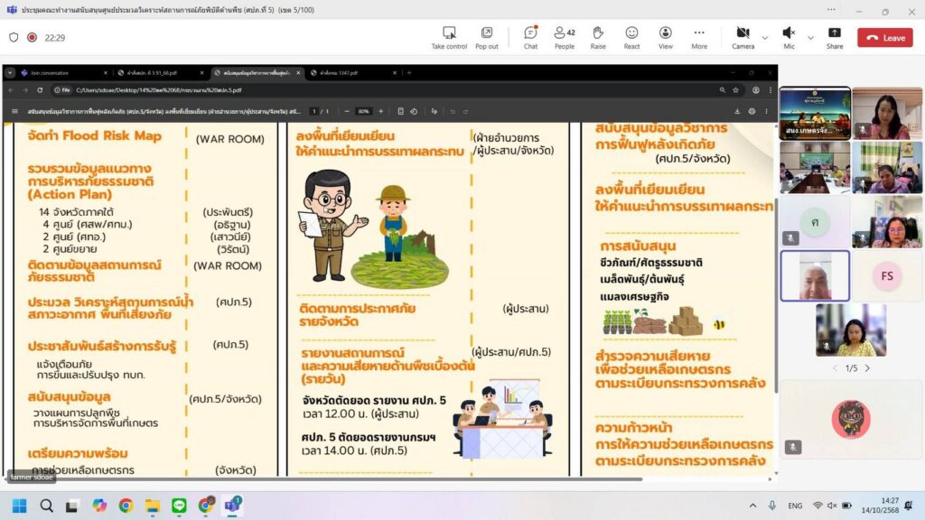Image resolution: width=925 pixels, height=520 pixels.
Task: Open the More actions menu
Action: (699, 37)
